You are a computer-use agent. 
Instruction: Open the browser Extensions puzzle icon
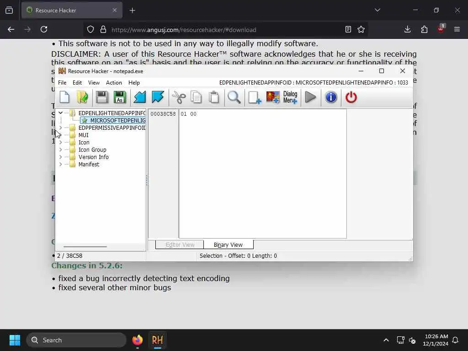click(424, 29)
